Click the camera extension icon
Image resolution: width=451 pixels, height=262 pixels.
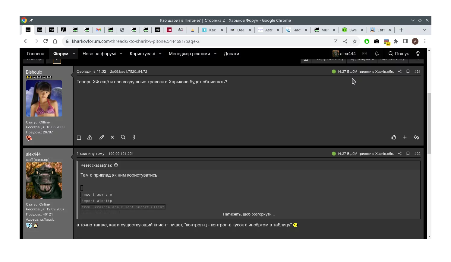coord(377,41)
